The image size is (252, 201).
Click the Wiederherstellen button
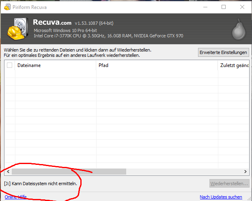pyautogui.click(x=229, y=184)
